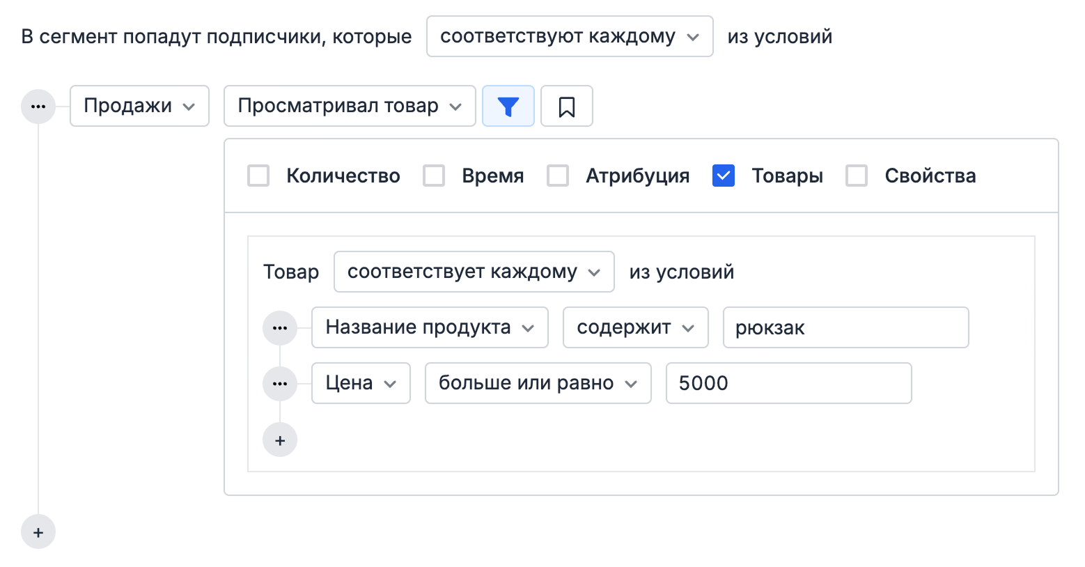Enable the Количество checkbox

click(x=258, y=176)
